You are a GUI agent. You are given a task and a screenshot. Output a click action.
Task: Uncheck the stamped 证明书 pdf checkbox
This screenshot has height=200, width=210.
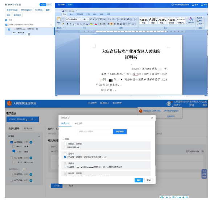[x=65, y=157]
